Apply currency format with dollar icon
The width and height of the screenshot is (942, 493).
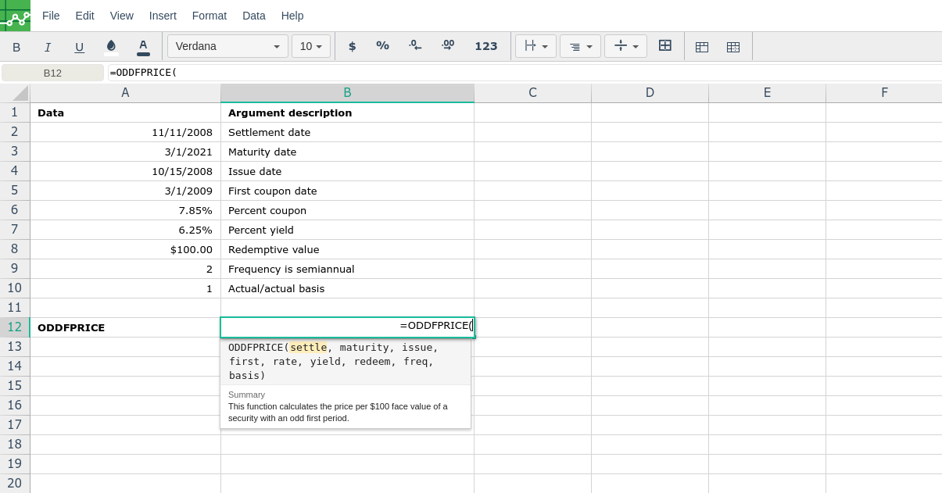click(x=352, y=46)
